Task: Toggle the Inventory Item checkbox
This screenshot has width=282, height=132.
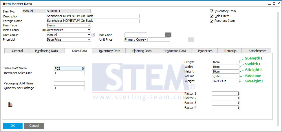Action: click(x=212, y=11)
